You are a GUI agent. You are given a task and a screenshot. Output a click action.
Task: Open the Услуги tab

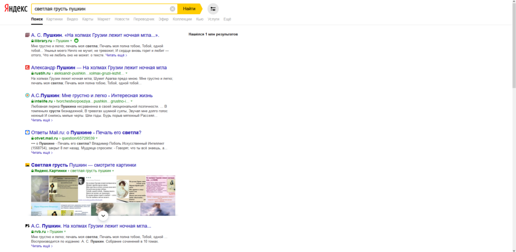click(x=213, y=19)
